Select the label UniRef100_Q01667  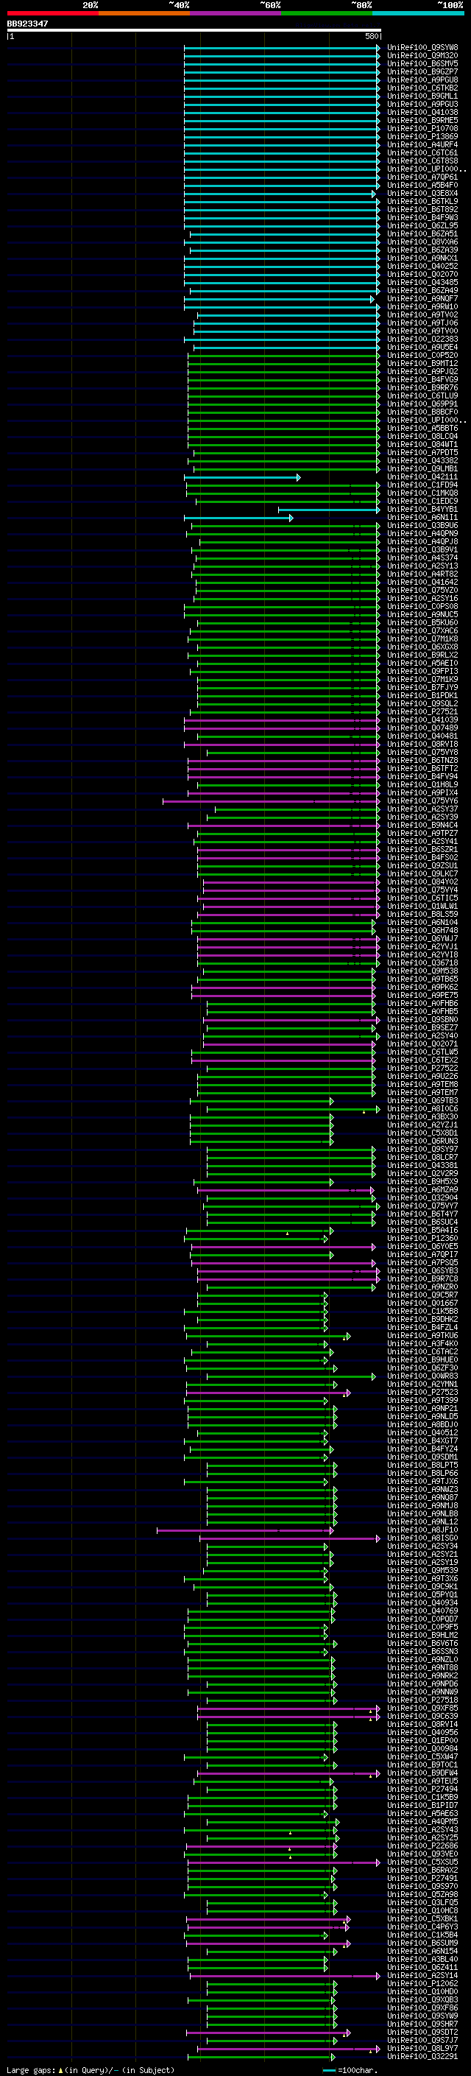point(422,1304)
